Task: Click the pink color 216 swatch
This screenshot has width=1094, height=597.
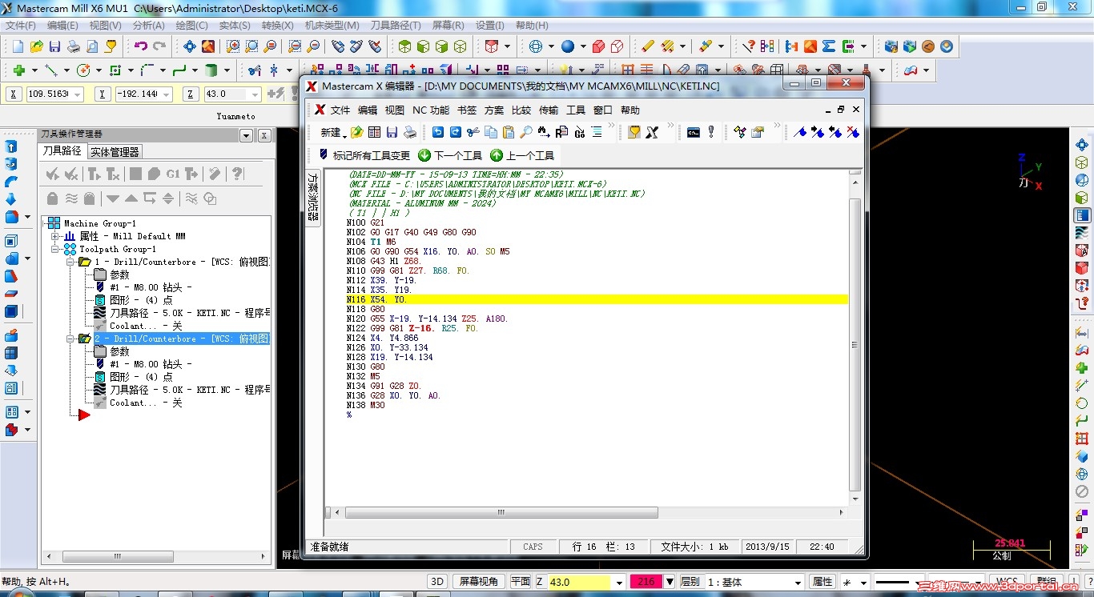Action: point(646,582)
